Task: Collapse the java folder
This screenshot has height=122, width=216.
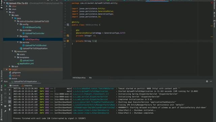Action: pyautogui.click(x=12, y=18)
